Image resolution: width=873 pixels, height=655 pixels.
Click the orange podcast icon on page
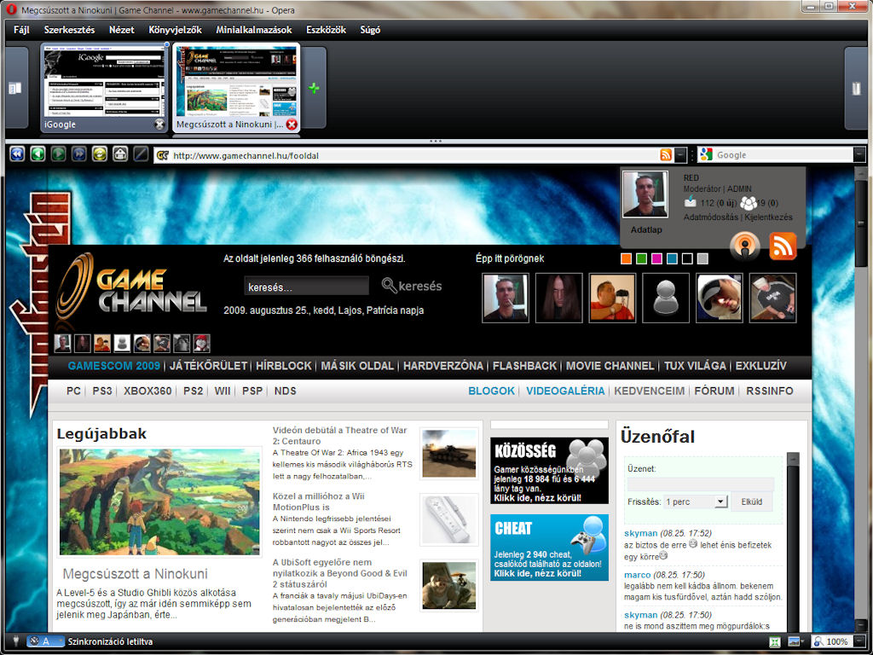click(x=745, y=246)
